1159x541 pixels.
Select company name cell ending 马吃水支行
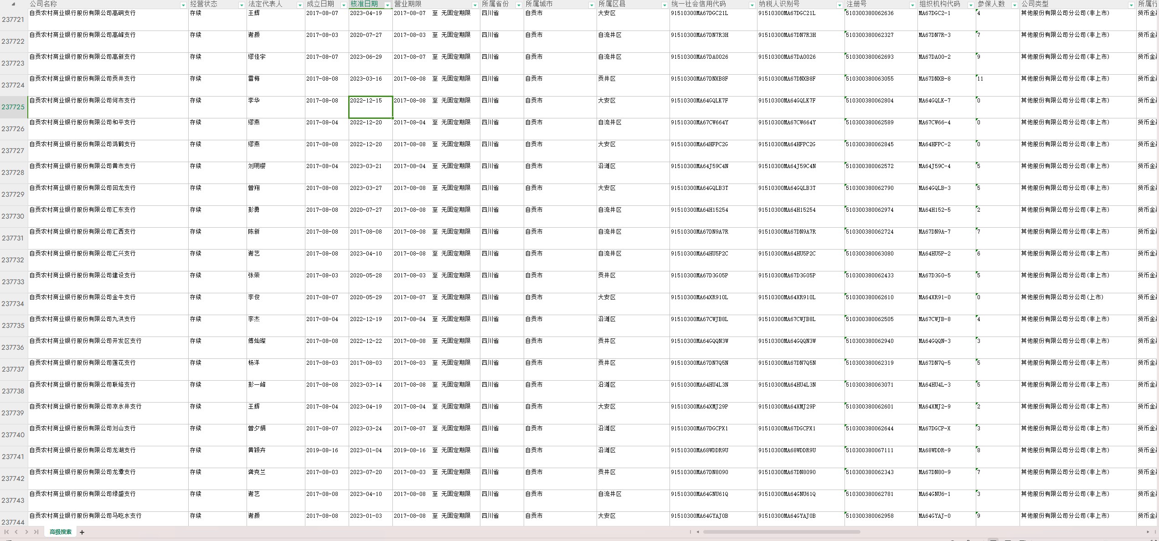(x=108, y=519)
